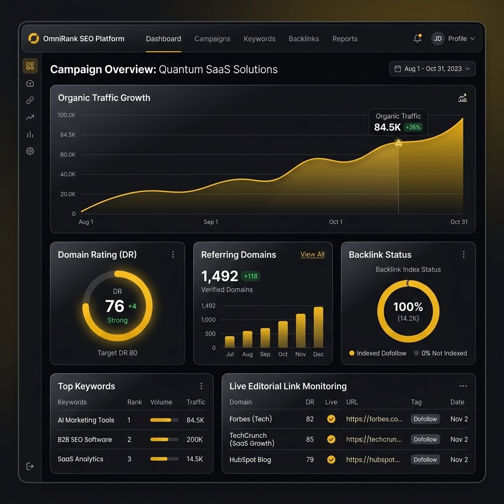
Task: Switch to the Backlinks tab
Action: [x=304, y=39]
